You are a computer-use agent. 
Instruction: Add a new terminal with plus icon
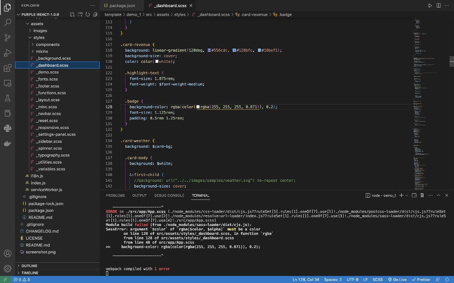(401, 195)
